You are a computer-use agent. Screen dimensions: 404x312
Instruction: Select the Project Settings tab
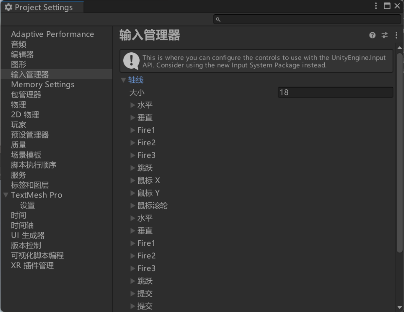coord(42,7)
